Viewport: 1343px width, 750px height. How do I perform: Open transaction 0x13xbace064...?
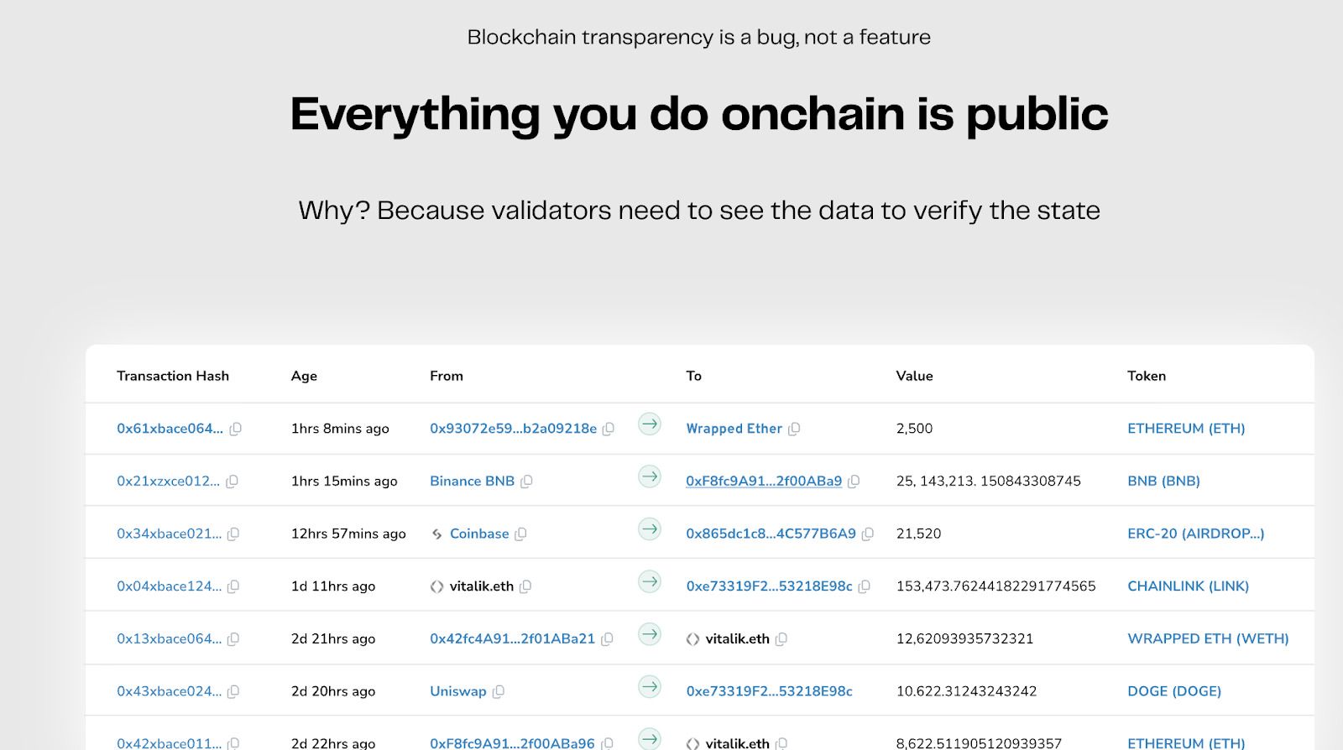[x=170, y=639]
